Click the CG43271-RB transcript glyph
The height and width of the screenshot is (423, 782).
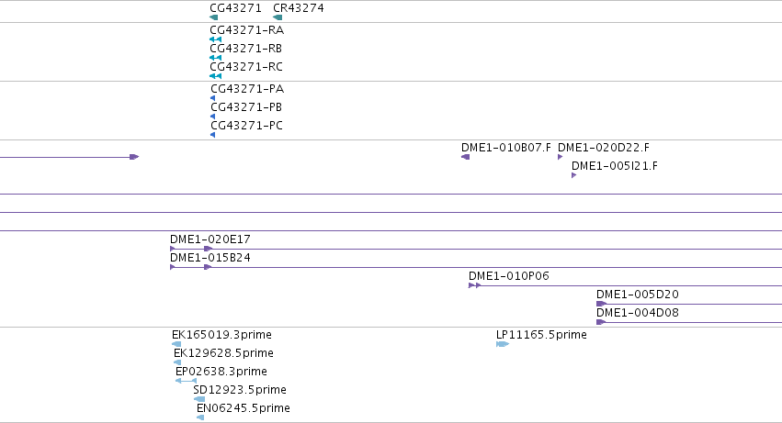[215, 58]
